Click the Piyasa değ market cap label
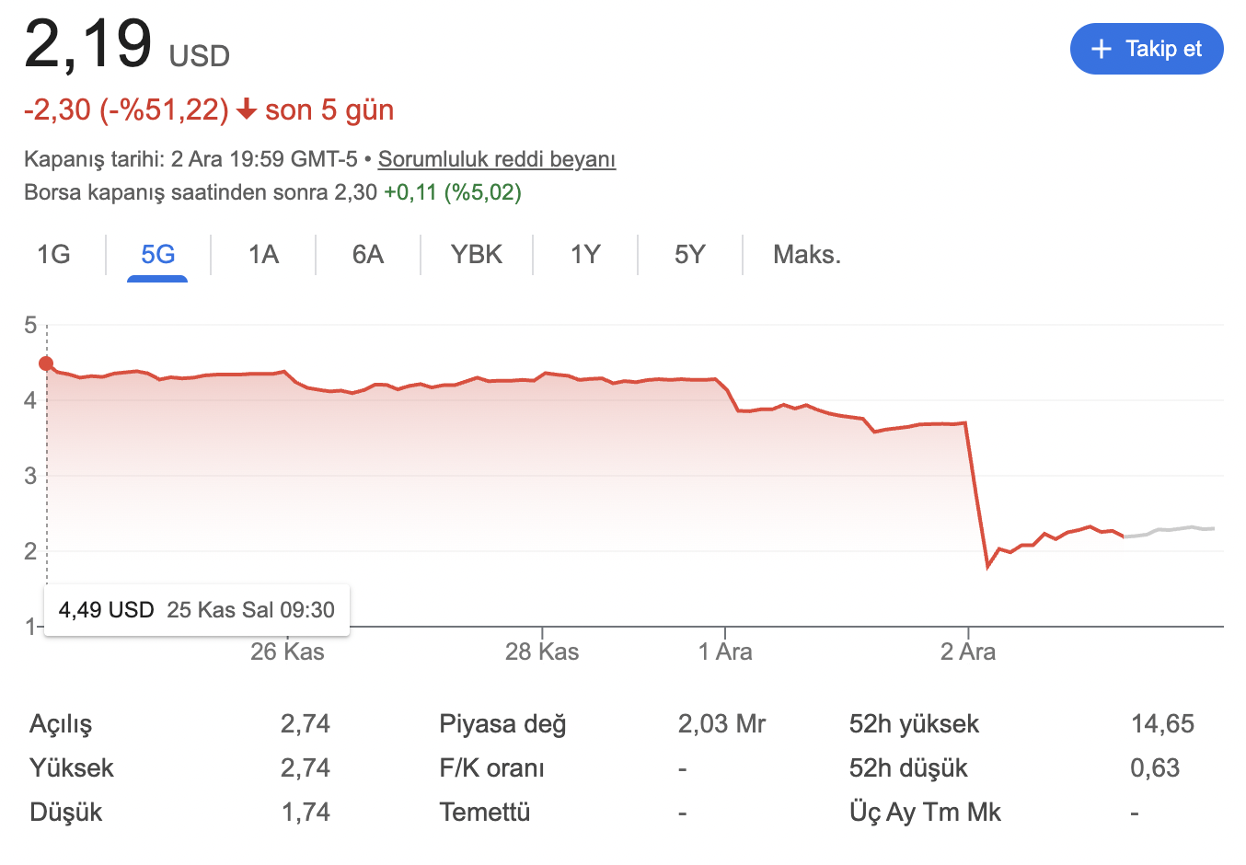This screenshot has width=1246, height=865. pyautogui.click(x=502, y=724)
